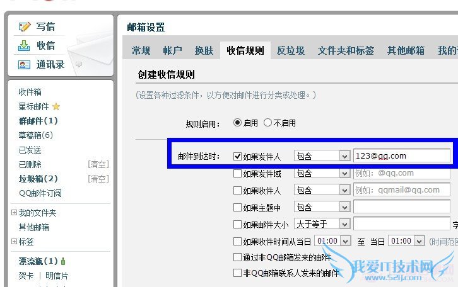The width and height of the screenshot is (458, 287).
Task: Open the 星标邮件 folder
Action: pos(33,106)
